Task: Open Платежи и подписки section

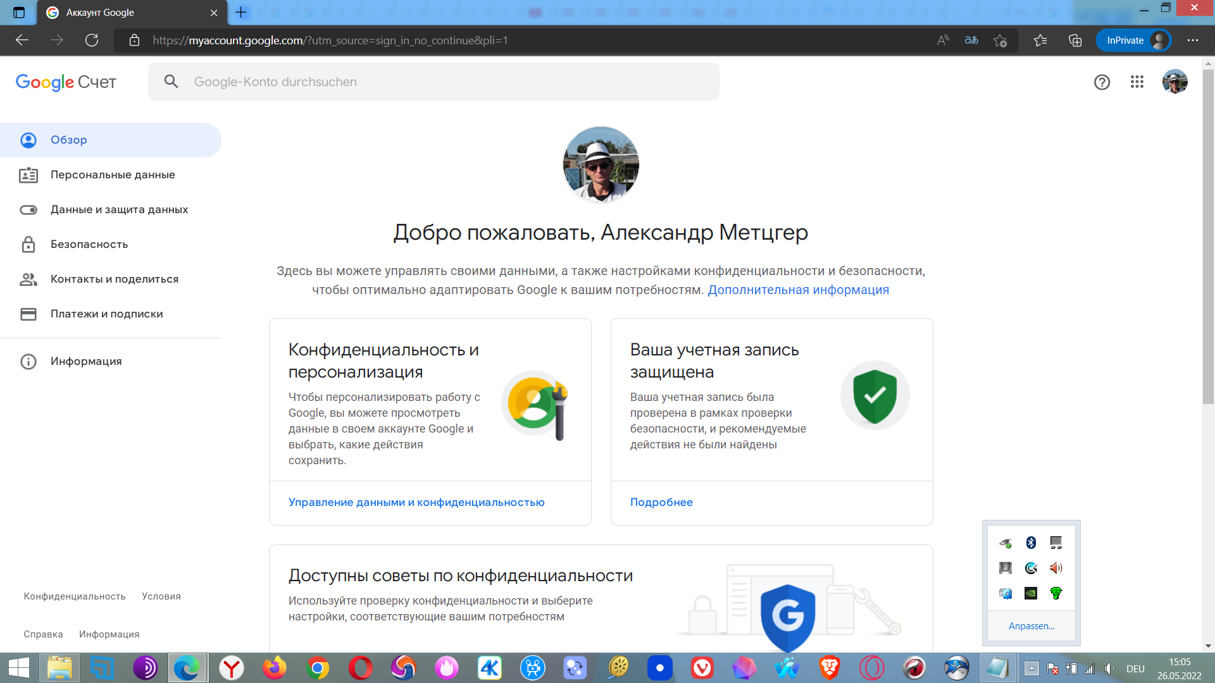Action: click(111, 314)
